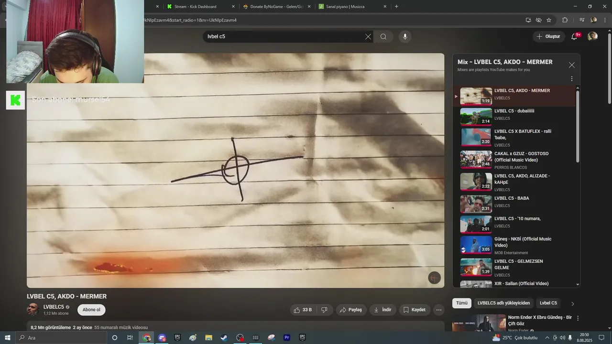Viewport: 612px width, 344px height.
Task: Open Task View on the taskbar
Action: click(x=130, y=338)
